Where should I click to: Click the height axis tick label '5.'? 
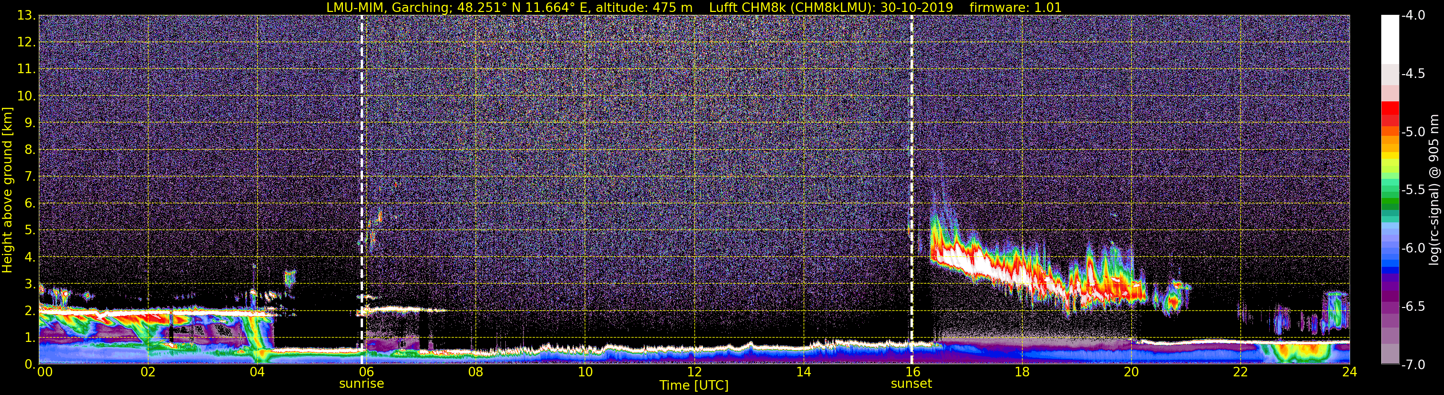[30, 230]
